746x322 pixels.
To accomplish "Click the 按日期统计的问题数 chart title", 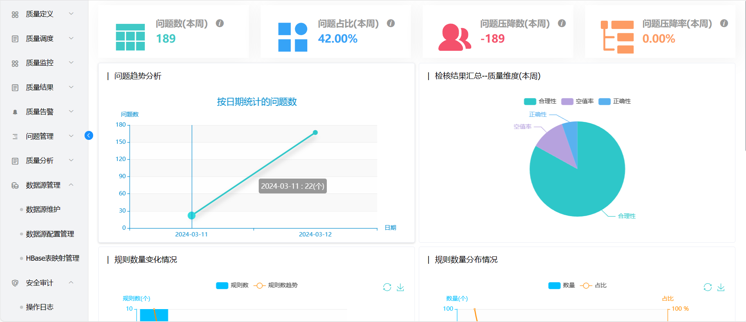I will [257, 102].
